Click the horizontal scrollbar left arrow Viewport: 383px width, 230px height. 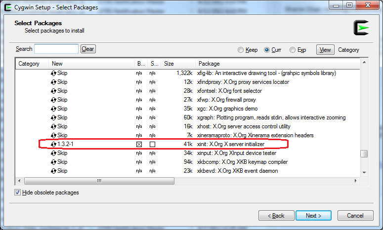19,181
